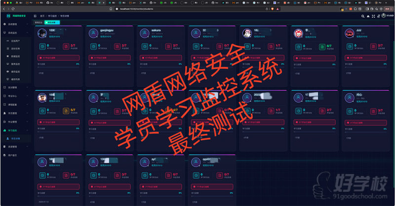Open 缓存列表 in the sidebar

pyautogui.click(x=16, y=79)
